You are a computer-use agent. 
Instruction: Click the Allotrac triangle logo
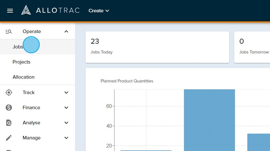tap(26, 10)
